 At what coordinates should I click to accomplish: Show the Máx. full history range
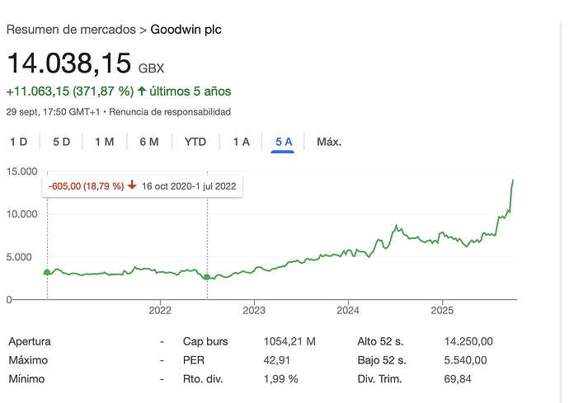click(x=329, y=142)
